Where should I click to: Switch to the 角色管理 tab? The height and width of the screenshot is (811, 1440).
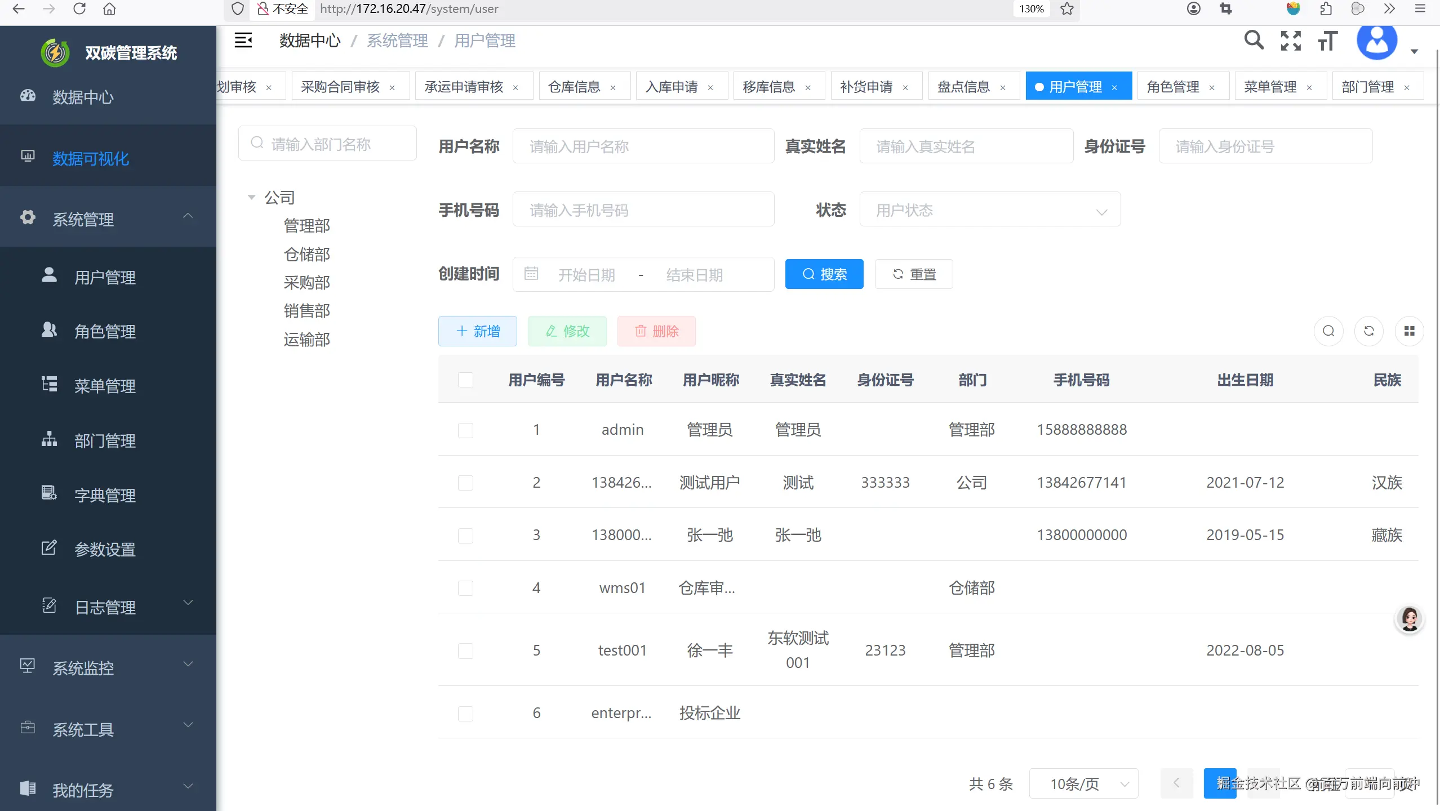point(1175,86)
